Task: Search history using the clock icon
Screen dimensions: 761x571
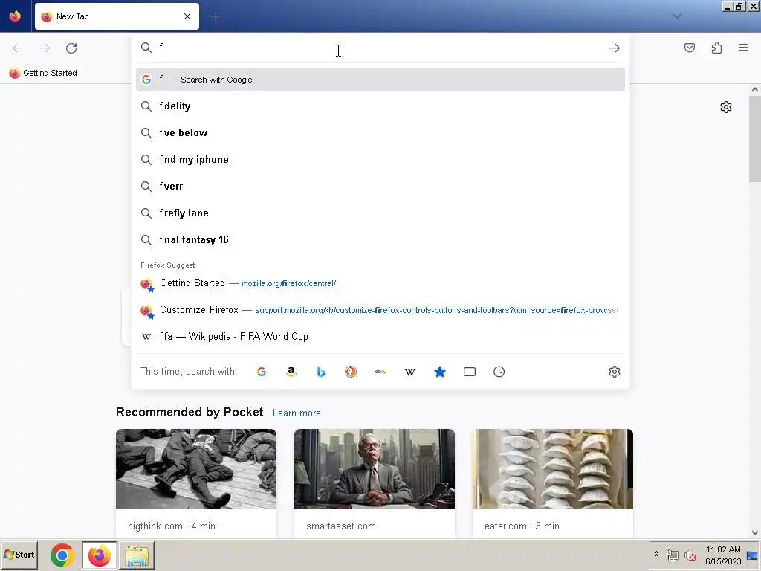Action: click(x=499, y=372)
